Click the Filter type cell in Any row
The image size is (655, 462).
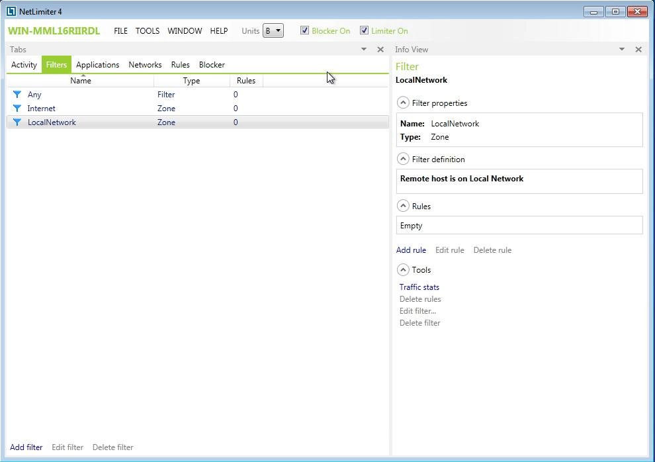tap(166, 95)
